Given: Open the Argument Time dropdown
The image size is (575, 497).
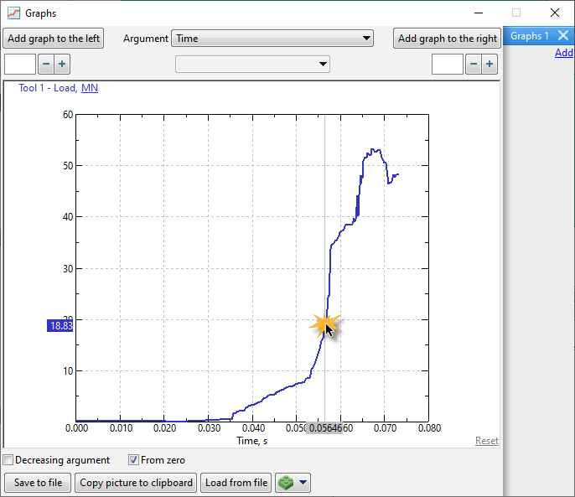Looking at the screenshot, I should point(272,39).
